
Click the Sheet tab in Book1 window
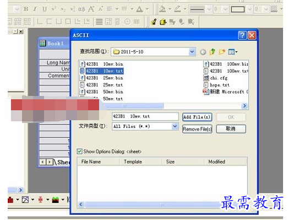point(63,162)
